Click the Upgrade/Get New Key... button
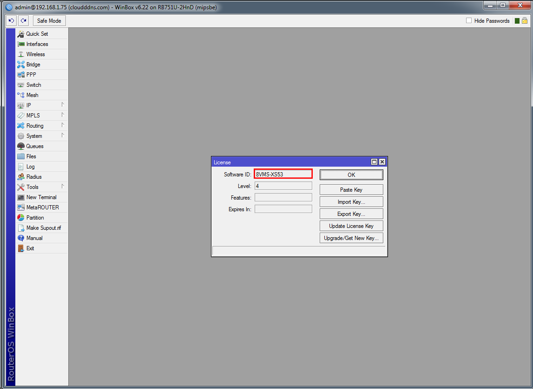Viewport: 533px width, 389px height. pos(351,238)
